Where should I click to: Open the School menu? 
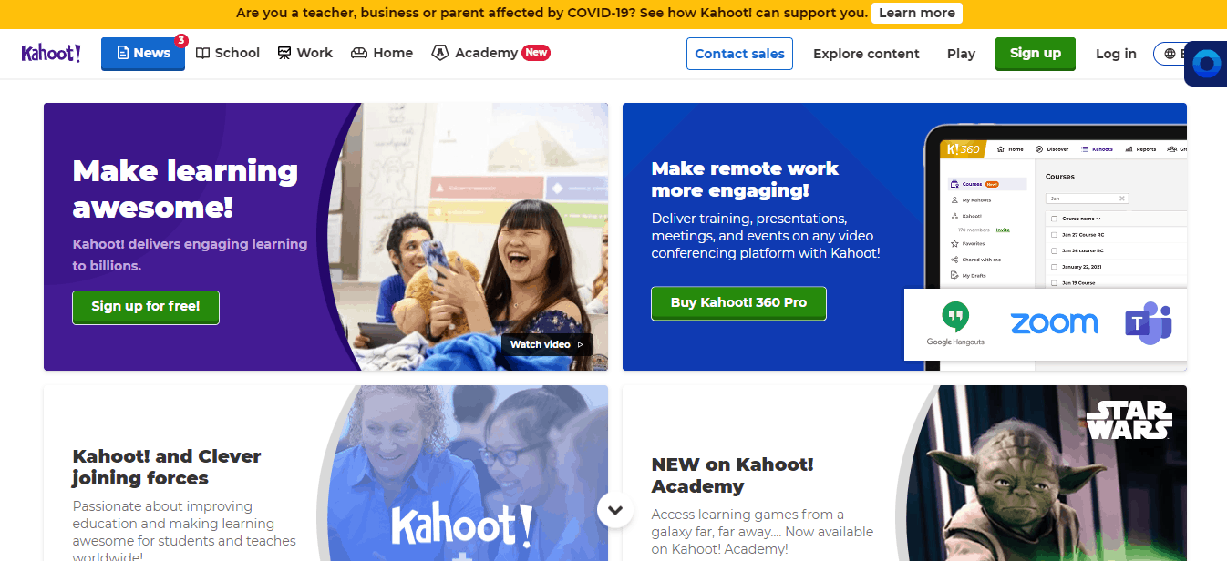[228, 53]
